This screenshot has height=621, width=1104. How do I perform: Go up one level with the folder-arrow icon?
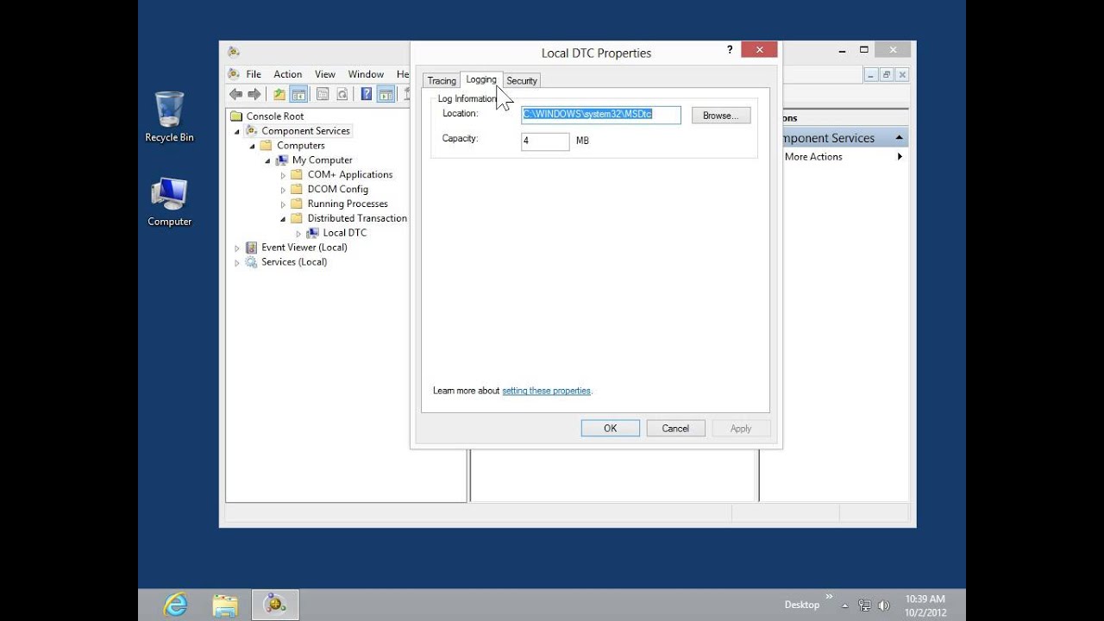click(279, 94)
